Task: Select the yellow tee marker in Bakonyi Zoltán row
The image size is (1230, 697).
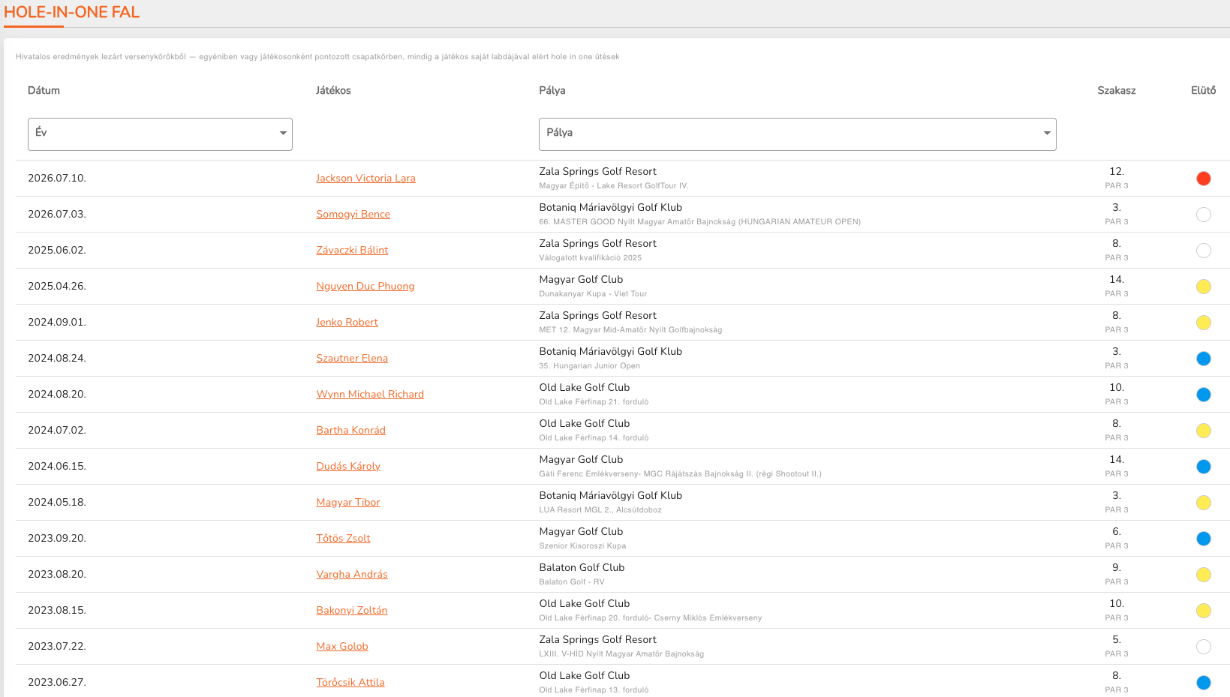Action: tap(1203, 611)
